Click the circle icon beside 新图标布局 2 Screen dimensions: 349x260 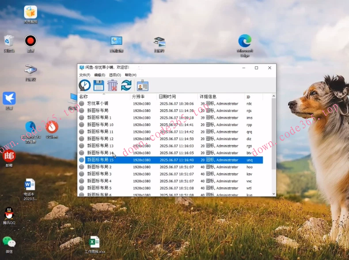[x=82, y=167]
